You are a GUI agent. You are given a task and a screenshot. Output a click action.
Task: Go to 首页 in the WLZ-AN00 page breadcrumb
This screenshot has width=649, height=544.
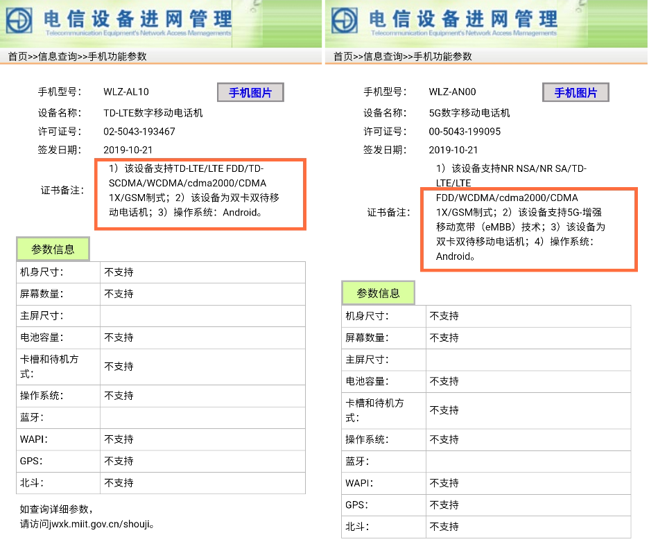click(x=343, y=57)
